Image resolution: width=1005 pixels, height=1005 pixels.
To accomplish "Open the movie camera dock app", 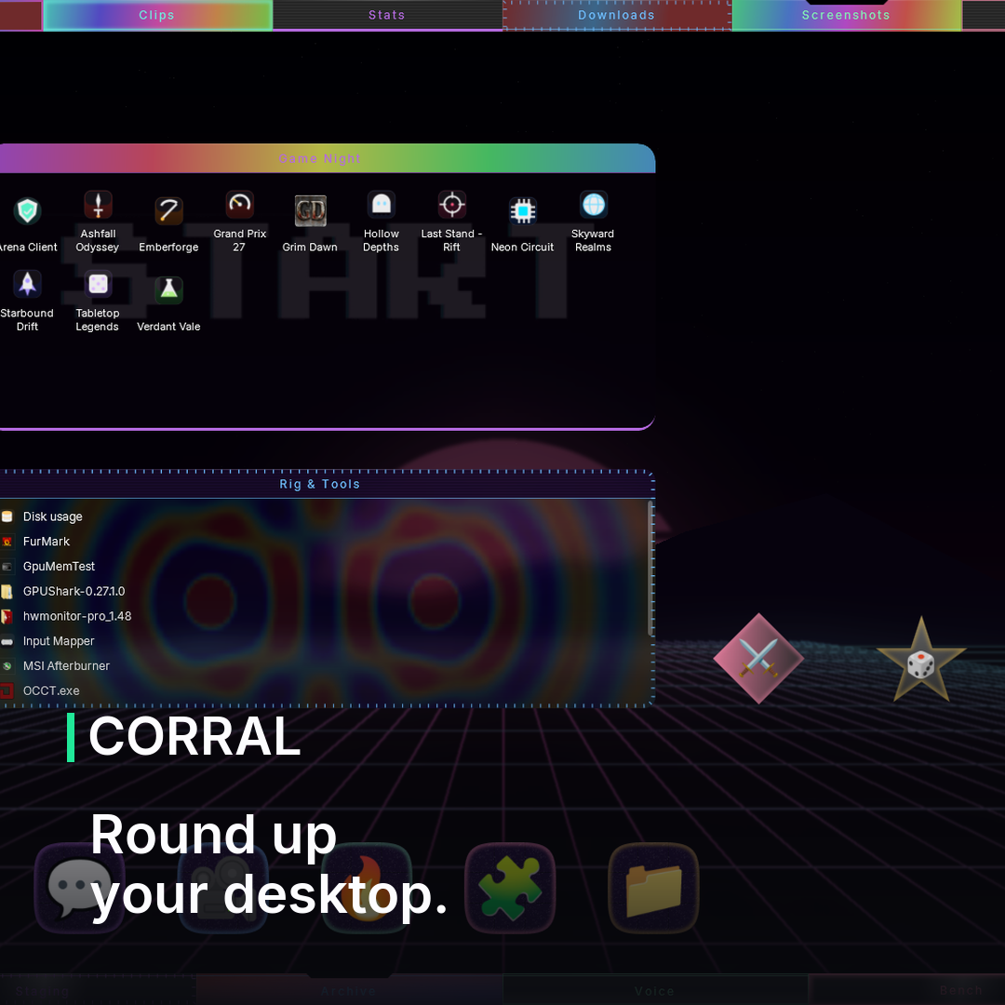I will click(223, 888).
